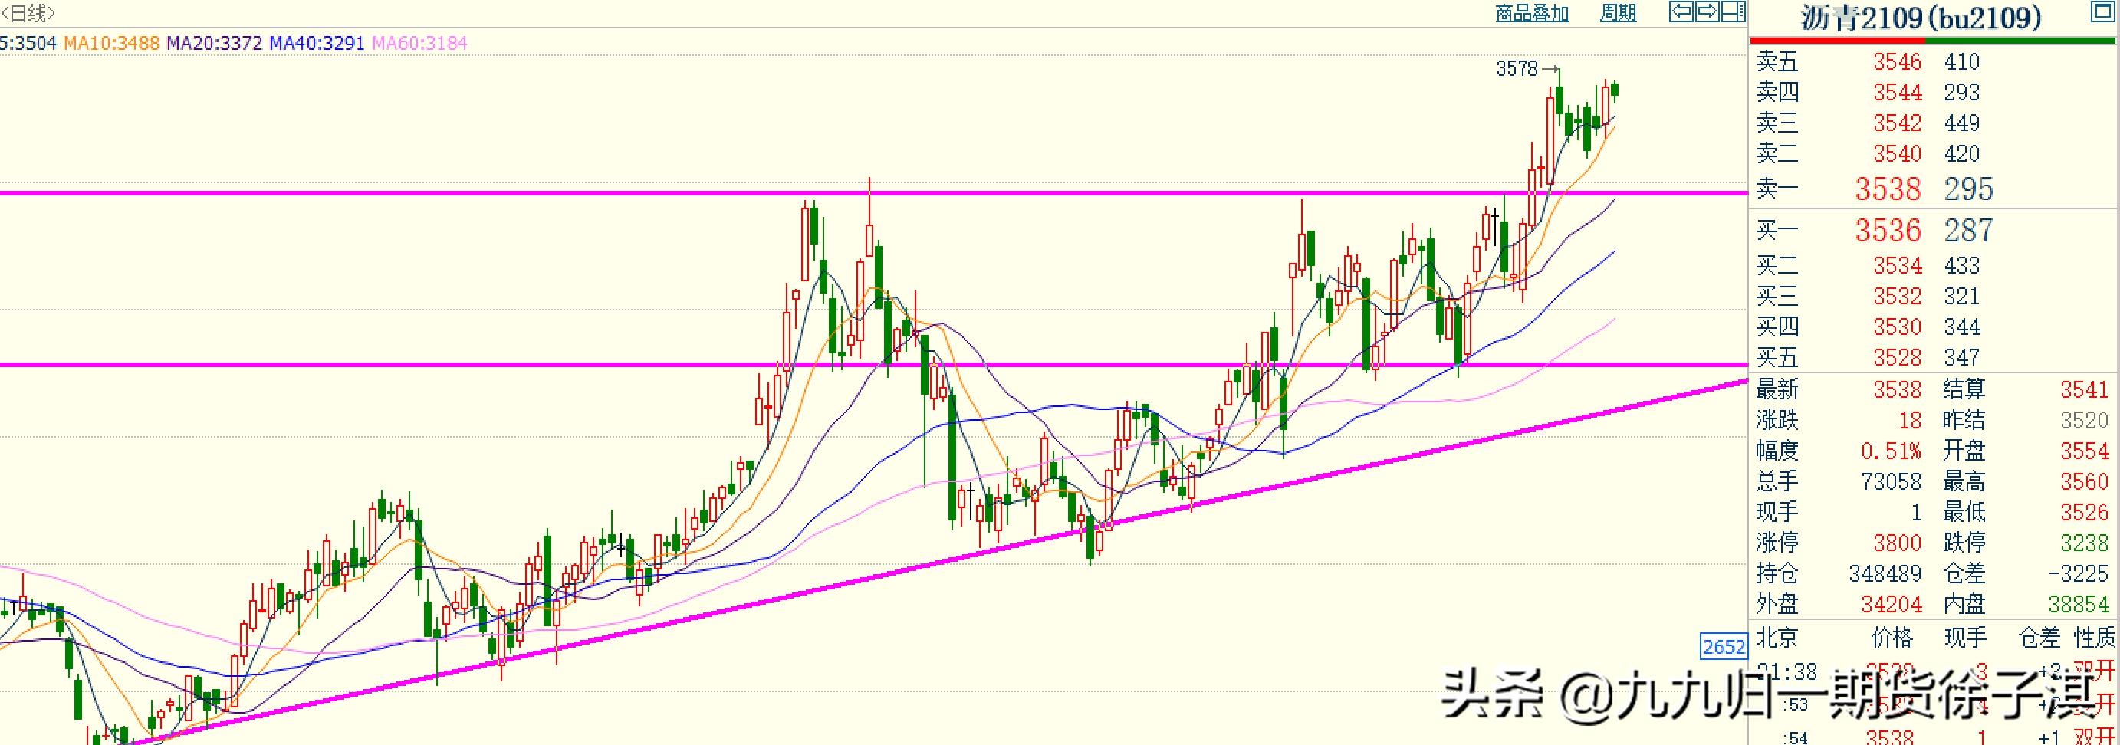This screenshot has height=745, width=2120.
Task: Click the 卖一 row label
Action: 1777,189
